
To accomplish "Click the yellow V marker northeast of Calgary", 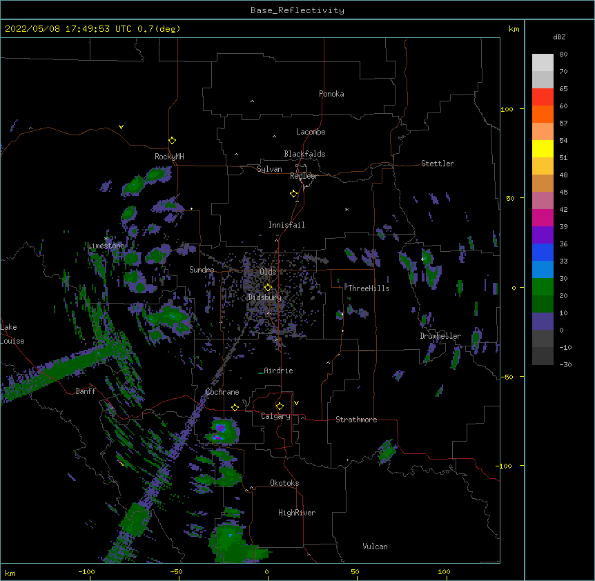I will pos(296,403).
